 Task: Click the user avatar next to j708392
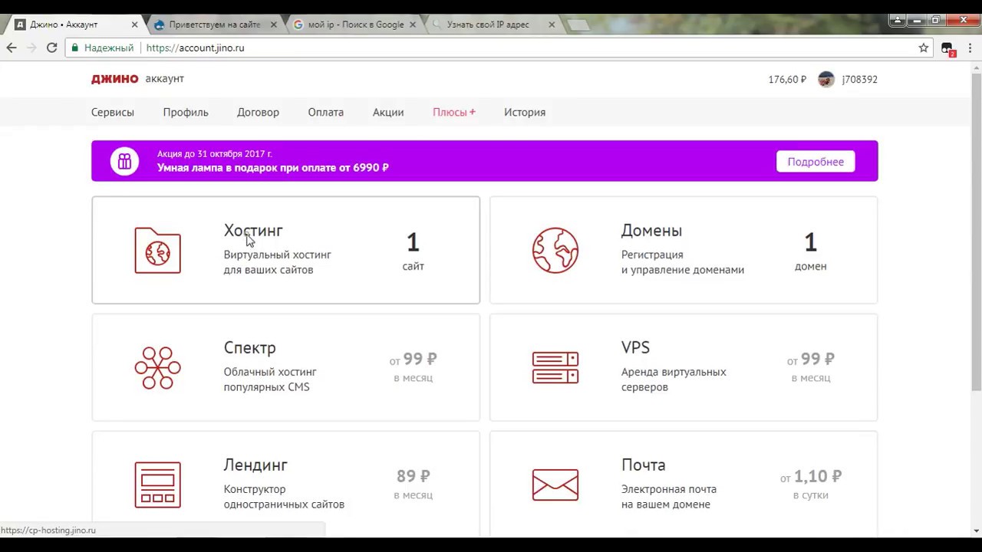[826, 79]
